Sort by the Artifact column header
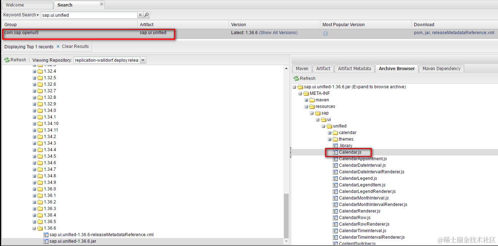Image resolution: width=498 pixels, height=246 pixels. click(183, 24)
